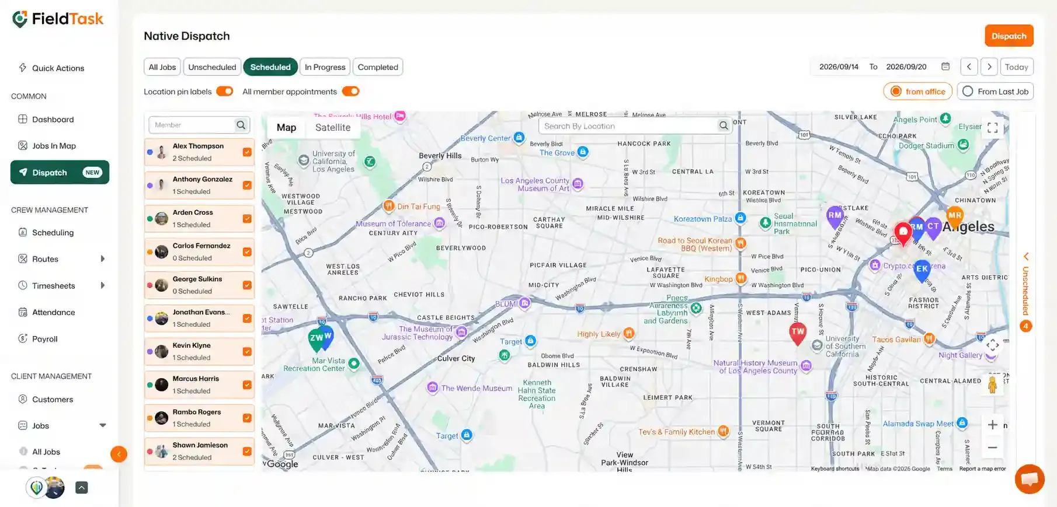1057x507 pixels.
Task: Select the from office radio option
Action: coord(918,92)
